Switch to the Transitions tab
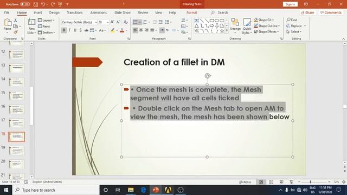 pos(75,12)
